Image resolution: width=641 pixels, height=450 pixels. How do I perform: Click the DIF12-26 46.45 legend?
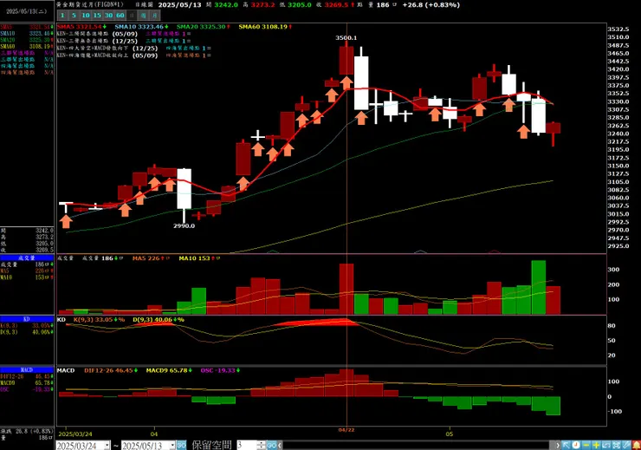click(x=111, y=370)
